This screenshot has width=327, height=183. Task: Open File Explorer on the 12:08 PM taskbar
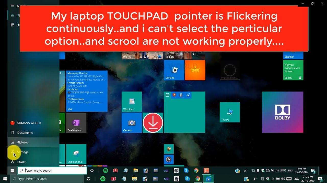[136, 171]
